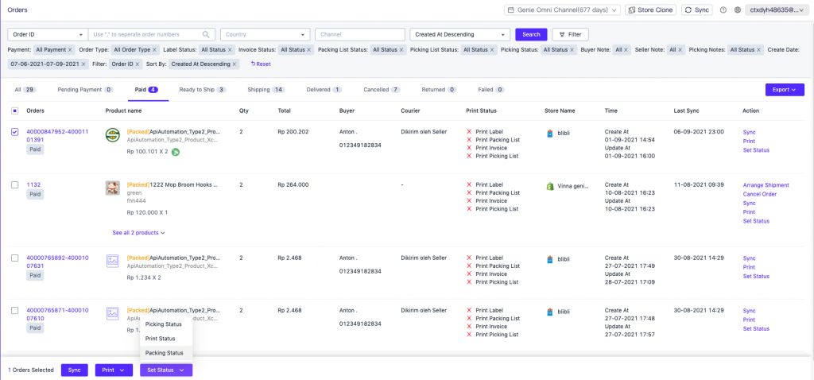814x380 pixels.
Task: Open the Order ID filter dropdown
Action: [47, 35]
